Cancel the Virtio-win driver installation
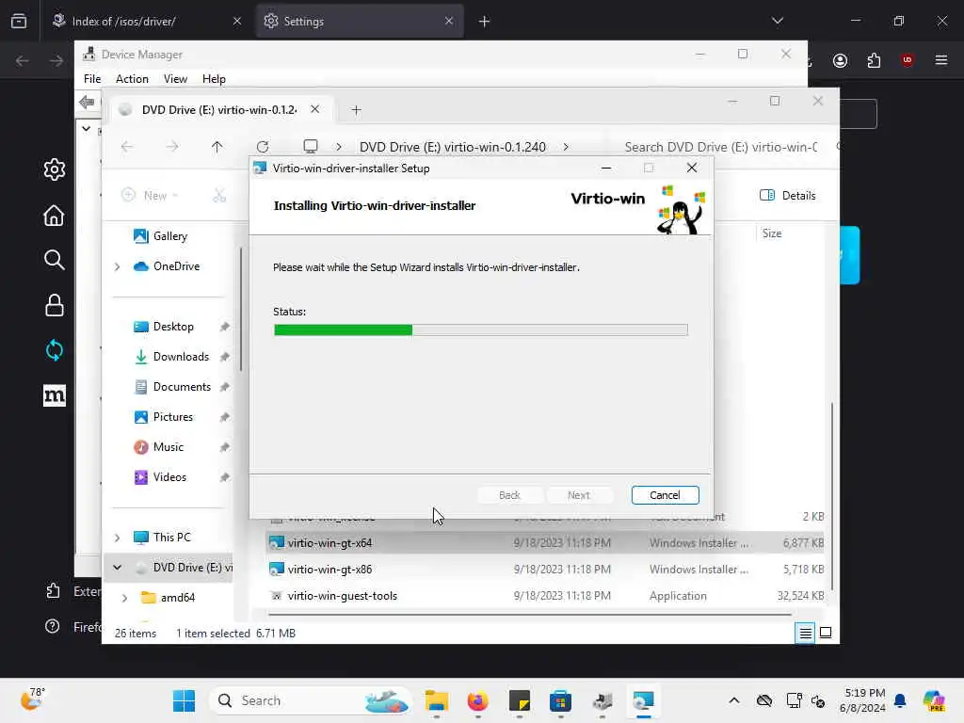 pos(665,495)
